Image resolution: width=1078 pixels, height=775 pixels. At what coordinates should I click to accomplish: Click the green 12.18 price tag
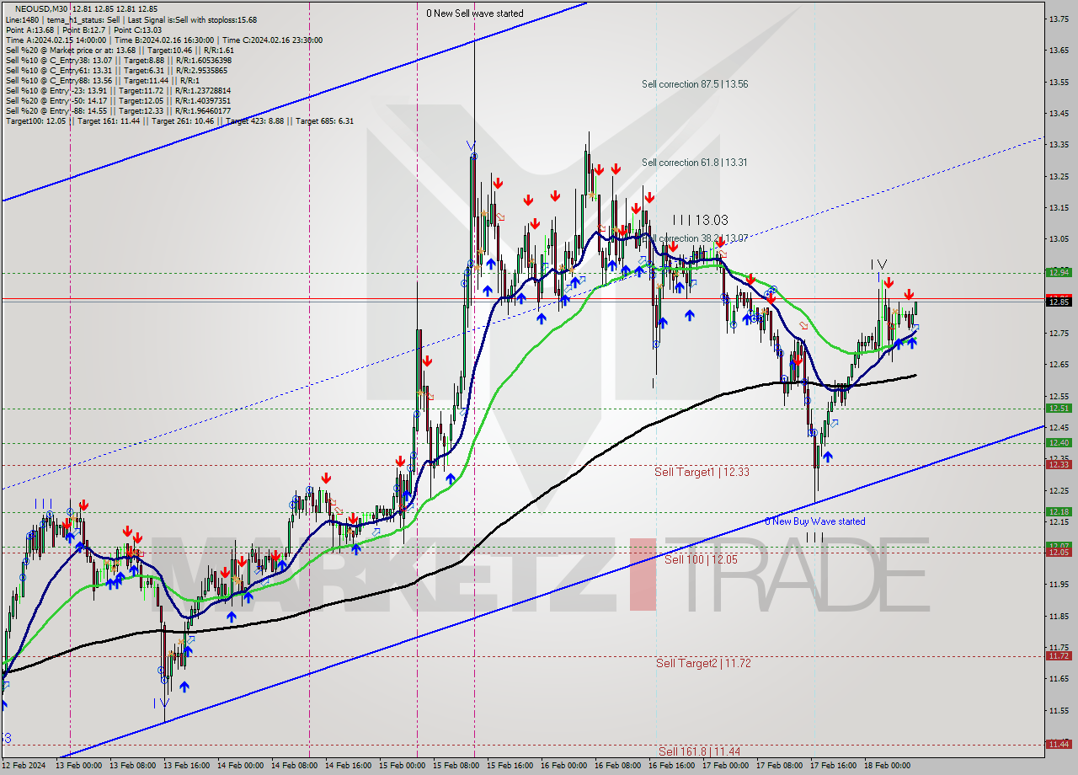(1059, 511)
